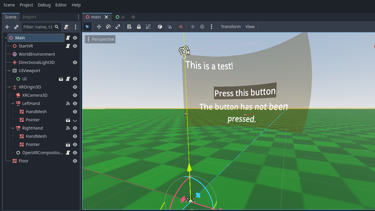Click the attach script icon in Scene dock
Image resolution: width=375 pixels, height=211 pixels.
tap(66, 27)
